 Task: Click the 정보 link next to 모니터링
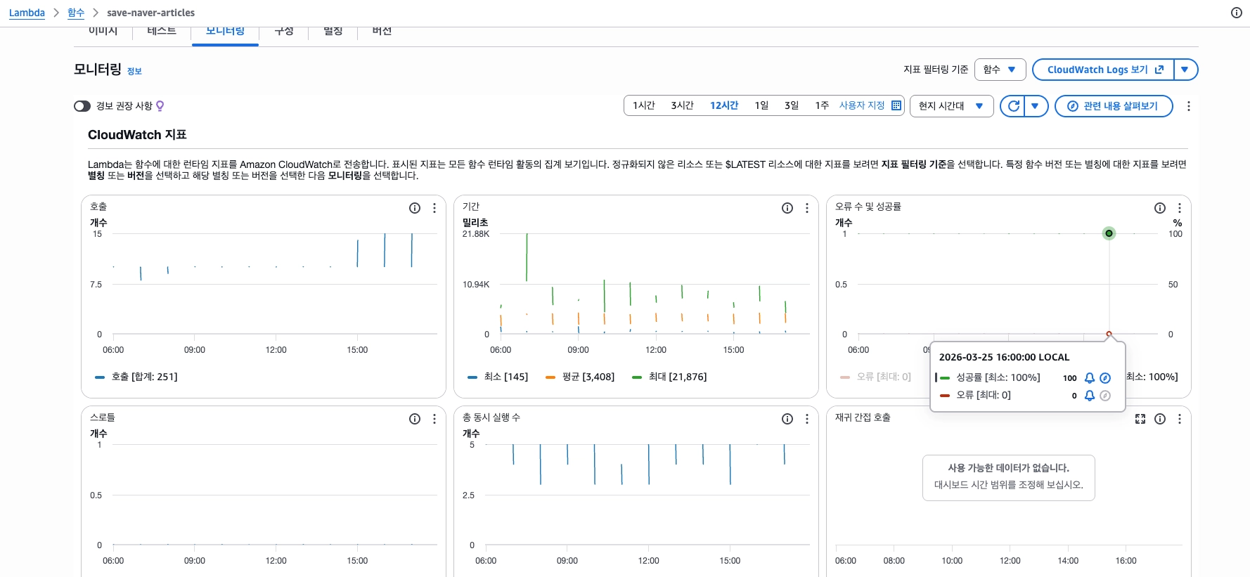[134, 71]
